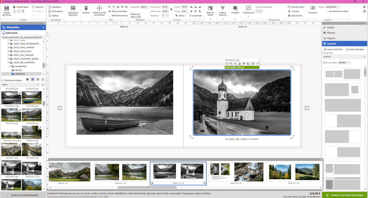Expand the 2019_nov_tierpark folder
Image resolution: width=368 pixels, height=198 pixels.
click(8, 55)
